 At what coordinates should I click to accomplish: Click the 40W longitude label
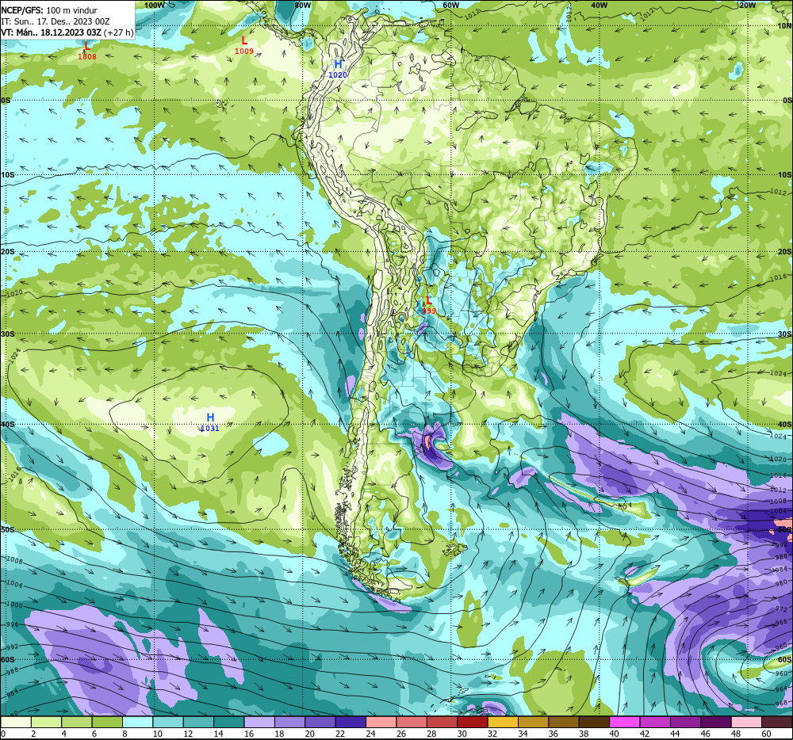(599, 5)
